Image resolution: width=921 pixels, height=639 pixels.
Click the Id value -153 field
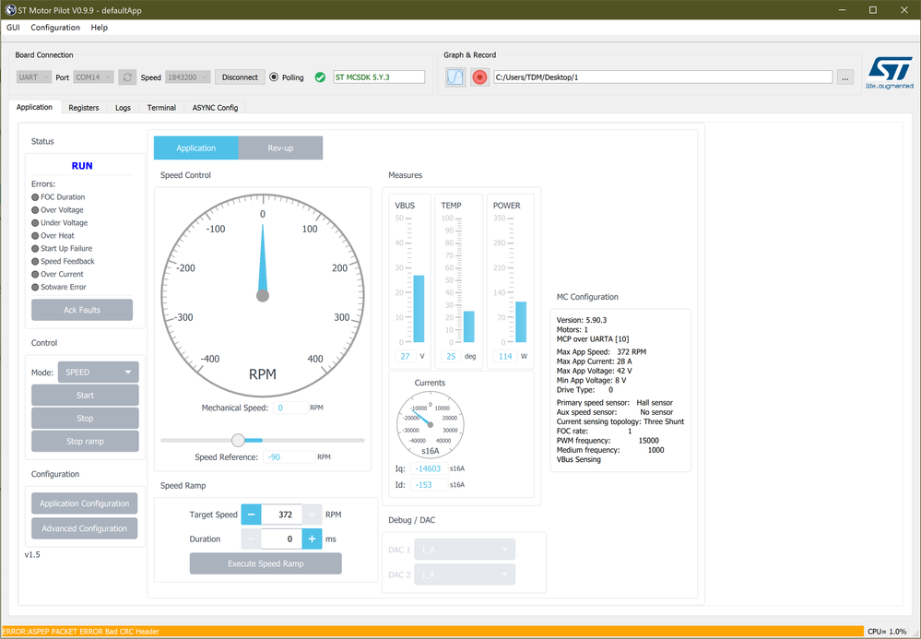[x=429, y=485]
